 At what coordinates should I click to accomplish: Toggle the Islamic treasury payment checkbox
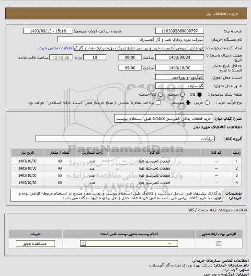tap(158, 103)
